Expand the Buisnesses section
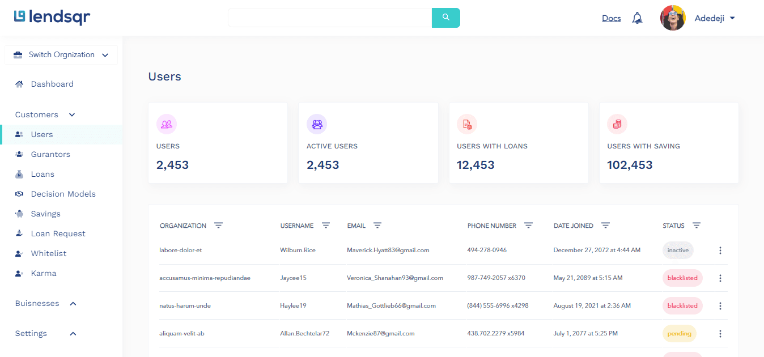 [x=73, y=304]
